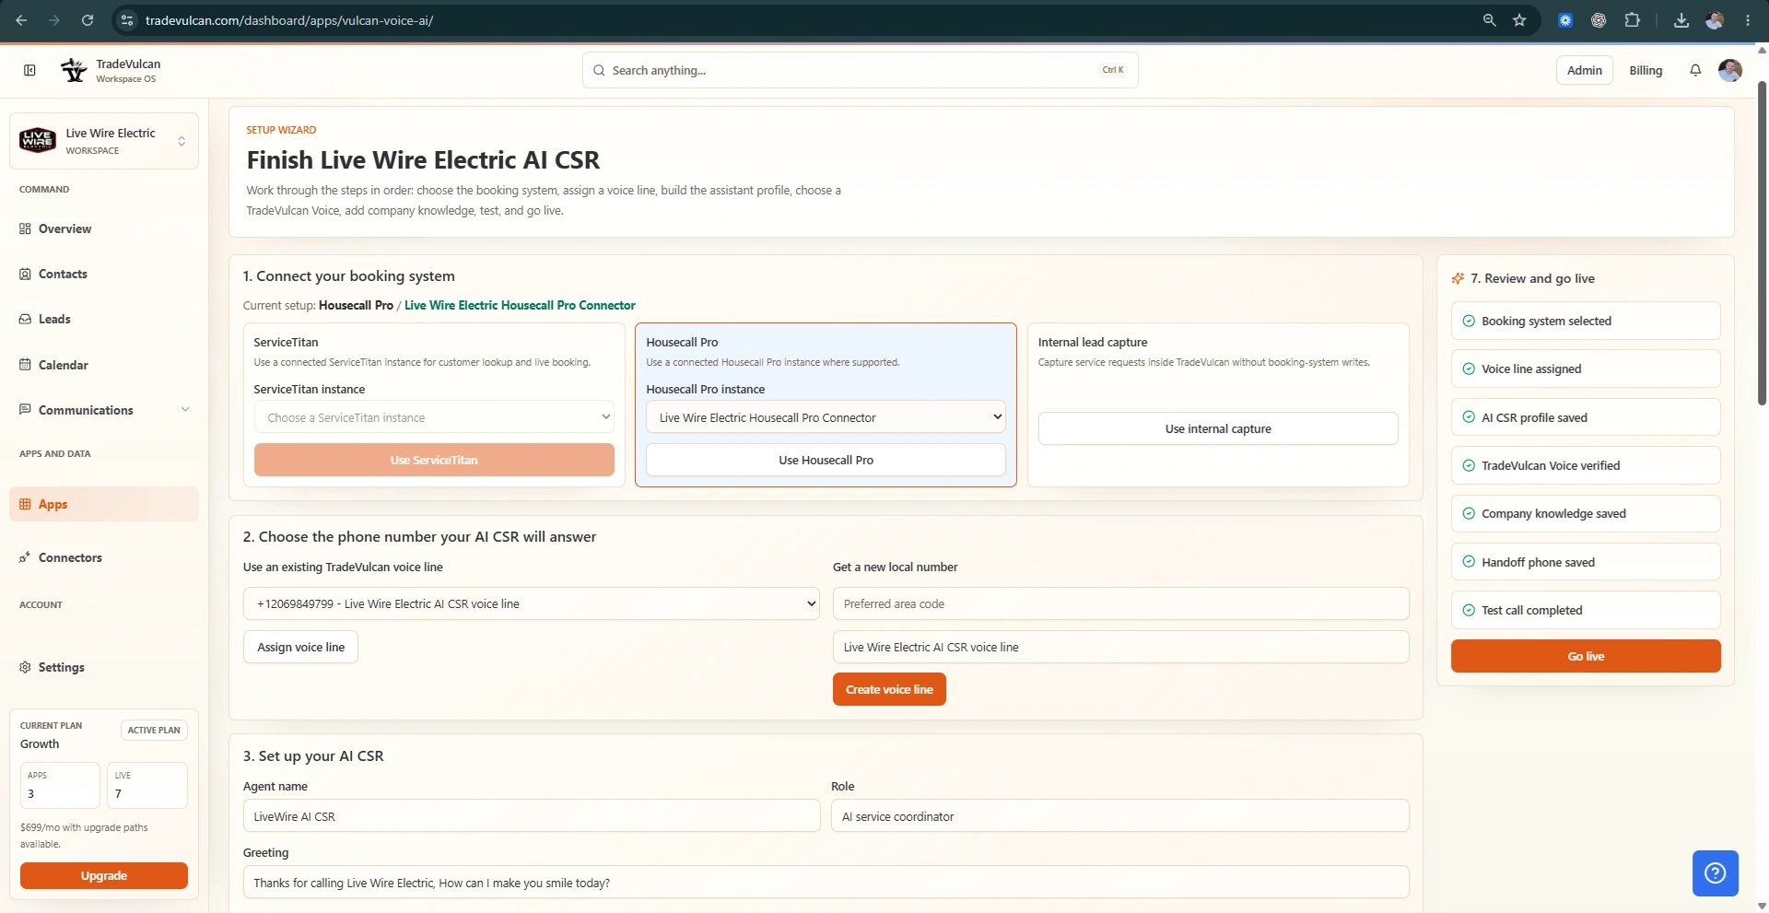This screenshot has width=1769, height=913.
Task: Click the Go live button
Action: click(1586, 656)
